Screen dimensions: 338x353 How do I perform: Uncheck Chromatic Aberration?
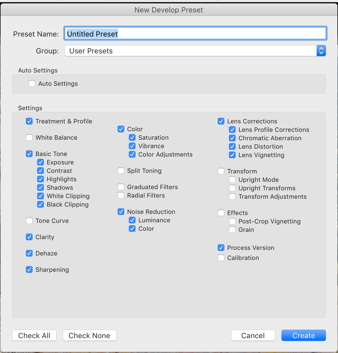pyautogui.click(x=232, y=138)
